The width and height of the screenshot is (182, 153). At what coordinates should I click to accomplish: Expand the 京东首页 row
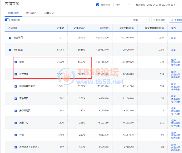pos(16,99)
